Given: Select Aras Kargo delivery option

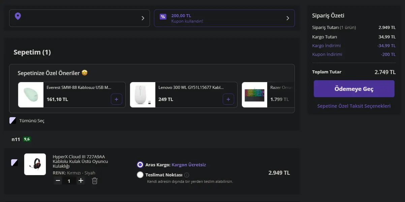Looking at the screenshot, I should pyautogui.click(x=140, y=165).
